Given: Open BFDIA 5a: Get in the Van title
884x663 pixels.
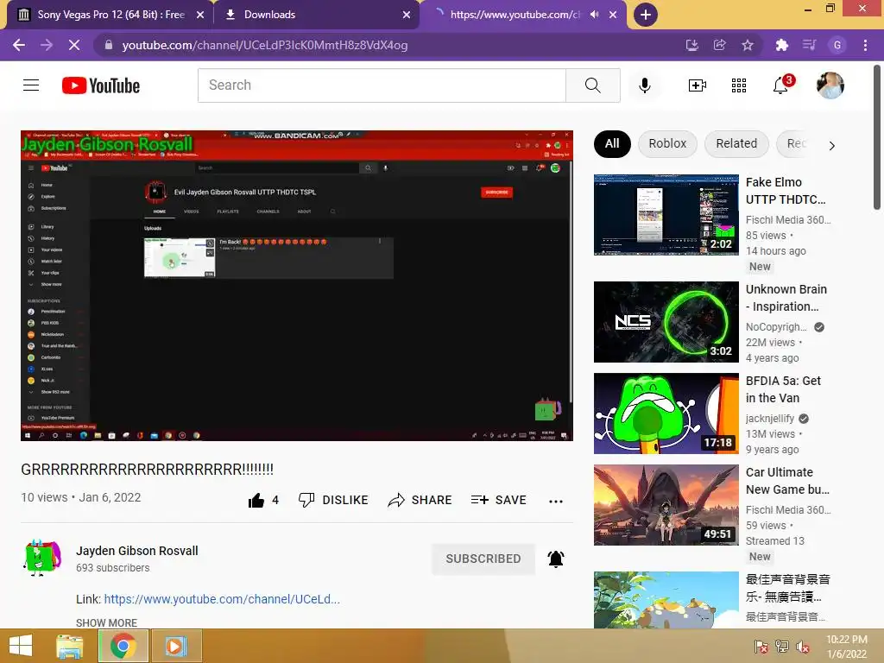Looking at the screenshot, I should click(x=783, y=389).
